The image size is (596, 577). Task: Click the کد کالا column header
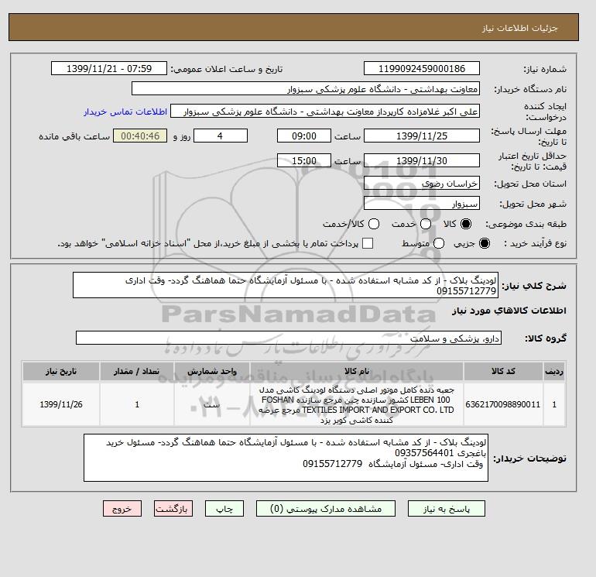click(503, 371)
